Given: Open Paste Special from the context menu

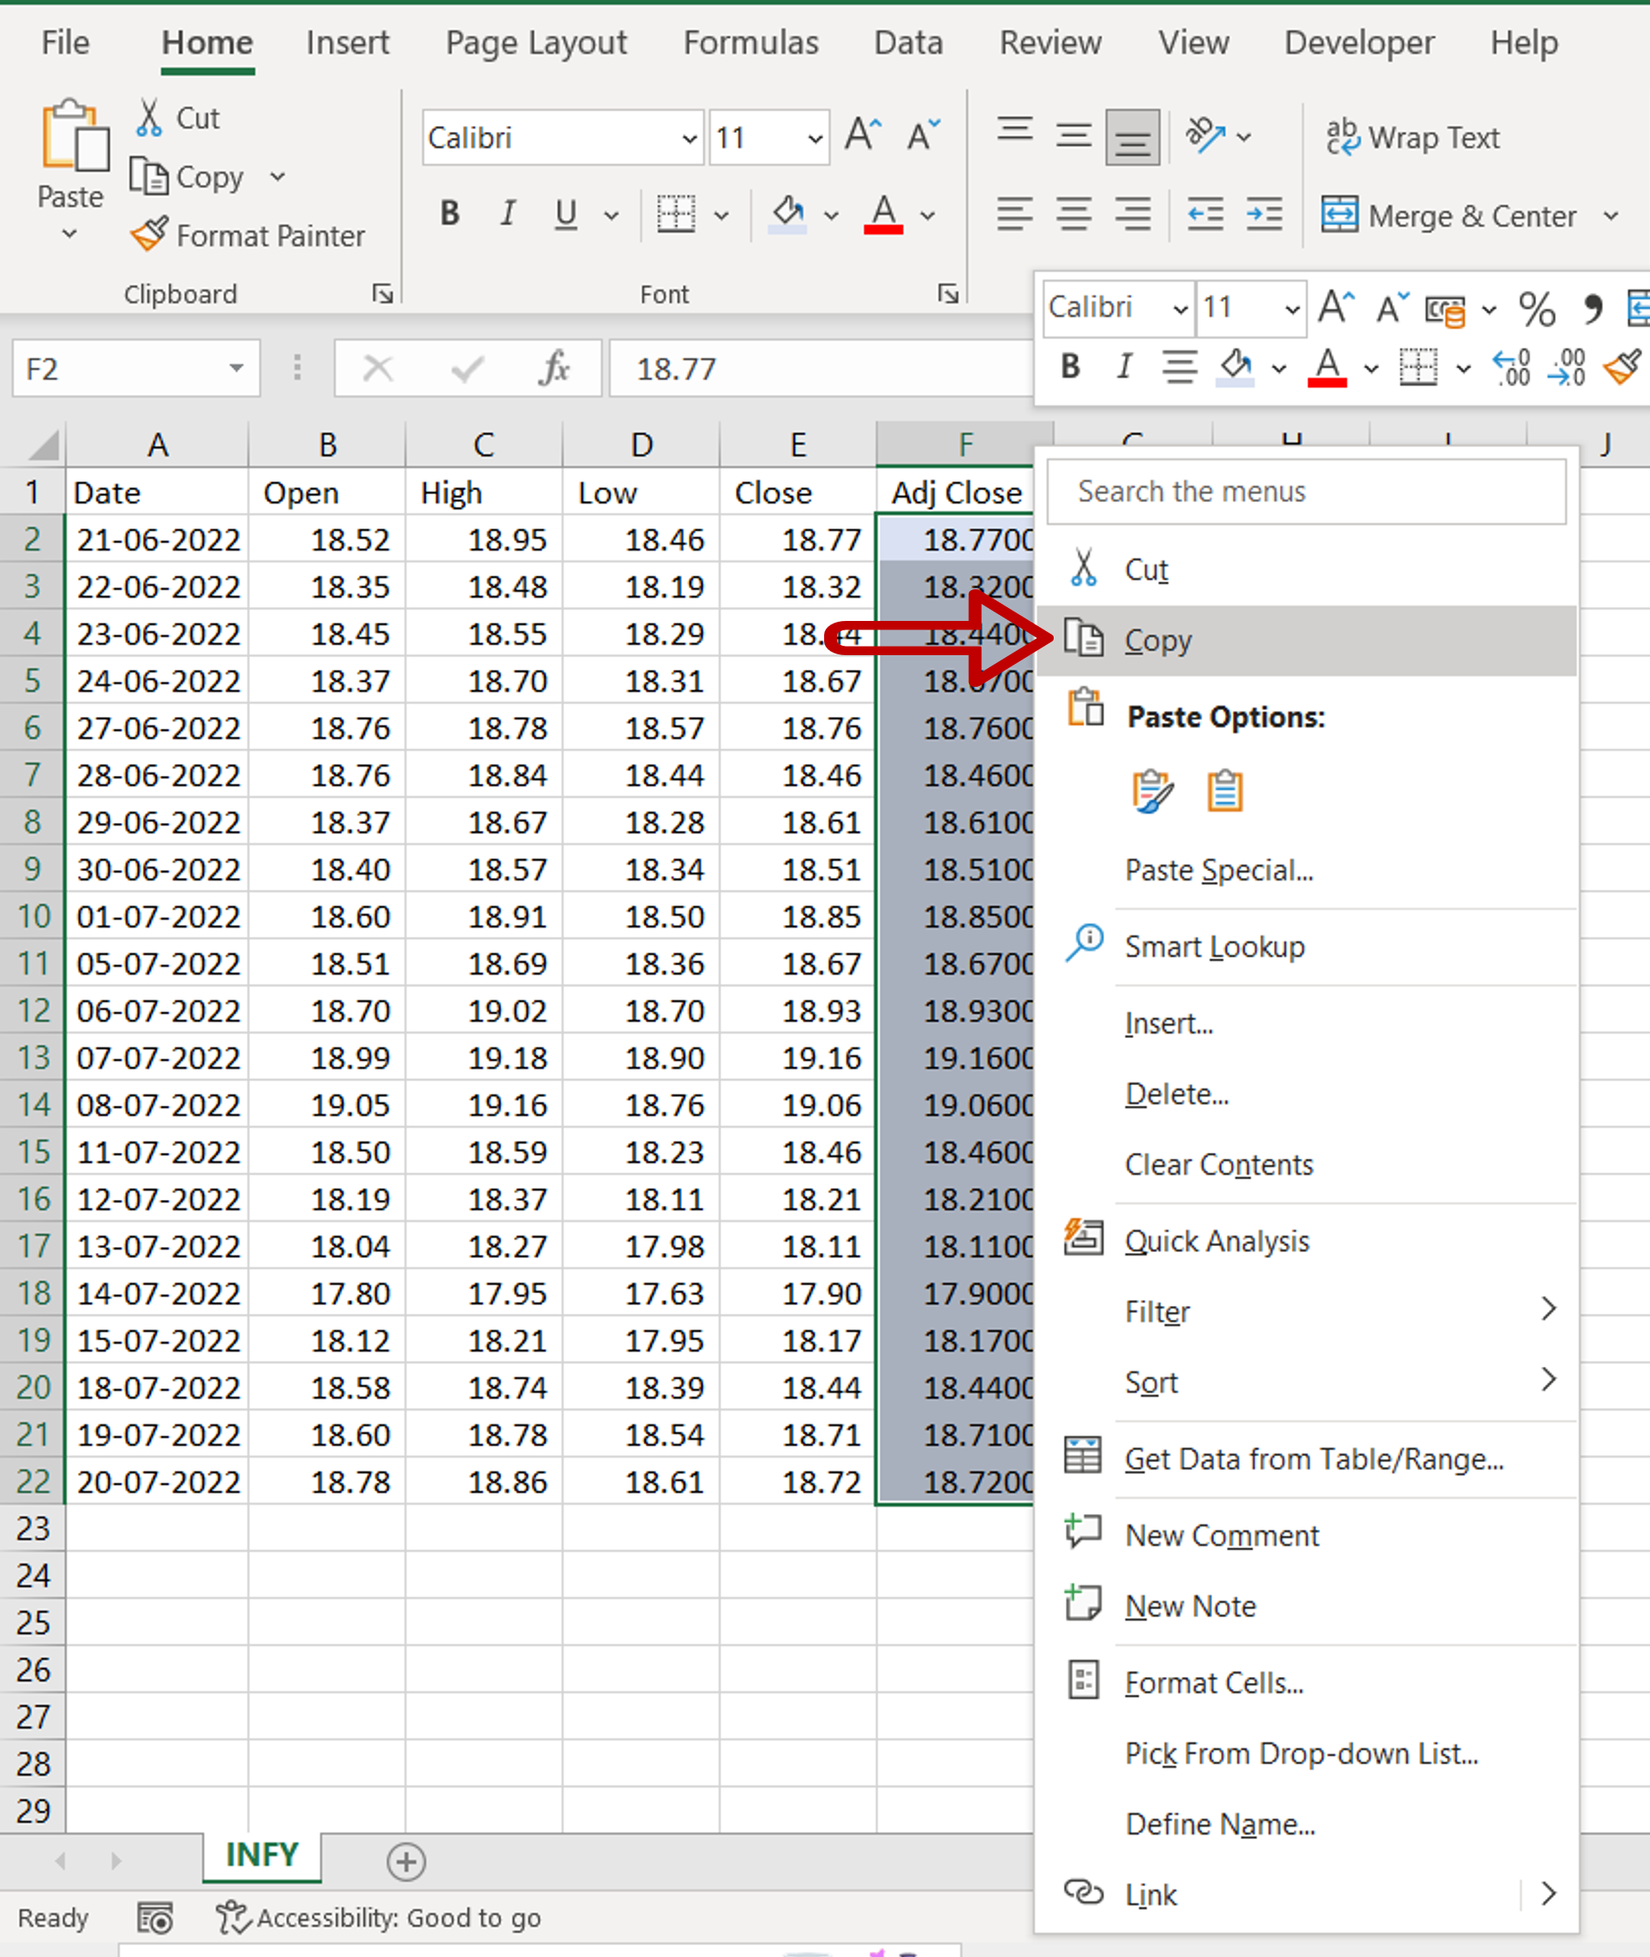Looking at the screenshot, I should coord(1219,870).
